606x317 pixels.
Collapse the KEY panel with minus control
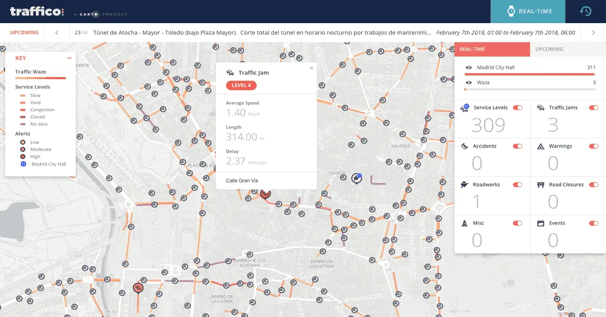[x=69, y=57]
